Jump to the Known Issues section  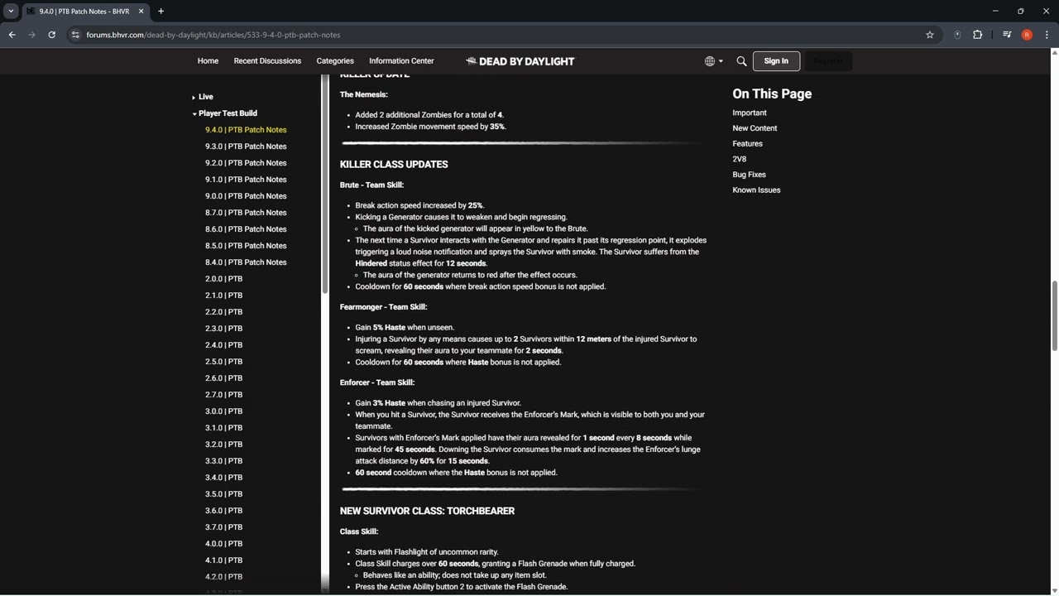pyautogui.click(x=756, y=190)
